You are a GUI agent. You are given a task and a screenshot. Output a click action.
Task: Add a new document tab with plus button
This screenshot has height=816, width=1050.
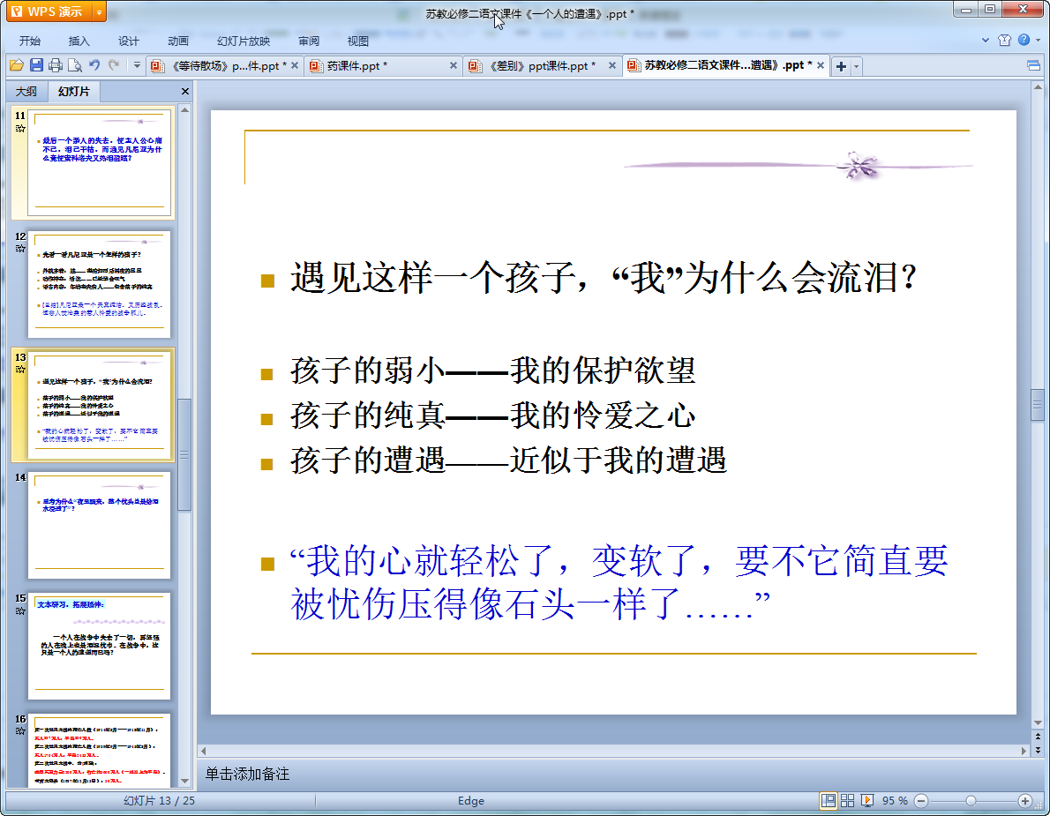pos(841,65)
